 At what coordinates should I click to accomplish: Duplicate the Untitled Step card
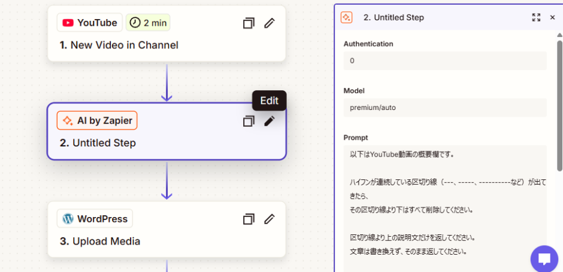click(x=249, y=121)
